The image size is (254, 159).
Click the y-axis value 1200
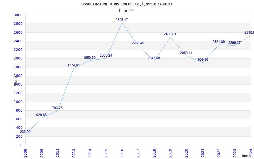coord(18,93)
